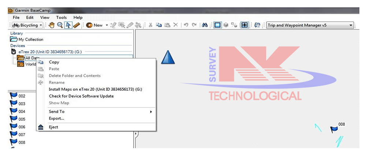Click the side panel collapse arrow
The image size is (366, 154).
[137, 134]
